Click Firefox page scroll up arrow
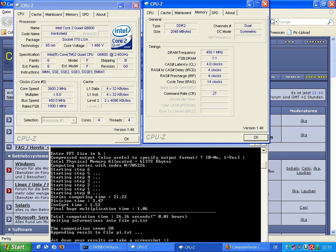Image resolution: width=336 pixels, height=252 pixels. [x=333, y=39]
